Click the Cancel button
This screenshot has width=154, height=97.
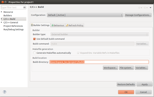tap(143, 92)
